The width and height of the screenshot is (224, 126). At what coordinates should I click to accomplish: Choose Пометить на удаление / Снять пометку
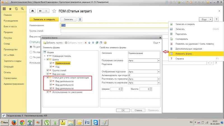[x=196, y=44]
